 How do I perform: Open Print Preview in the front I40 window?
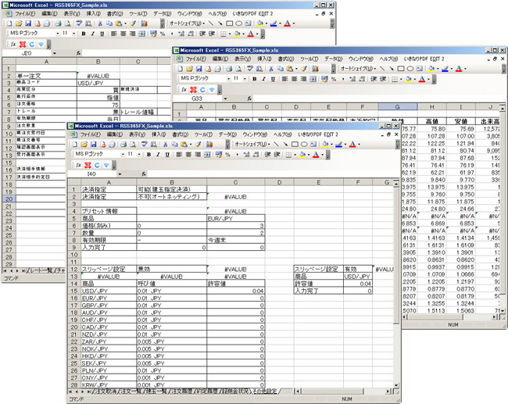(133, 144)
